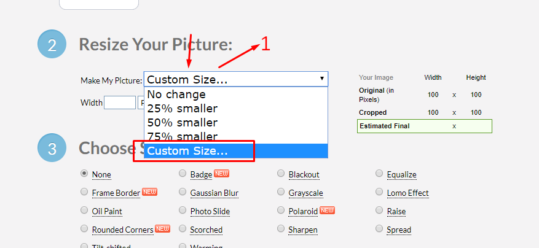Select 'Custom Size...' highlighted option
This screenshot has width=539, height=248.
click(x=187, y=151)
